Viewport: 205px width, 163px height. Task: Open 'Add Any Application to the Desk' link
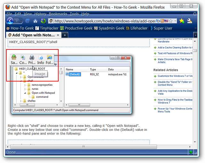pyautogui.click(x=175, y=92)
